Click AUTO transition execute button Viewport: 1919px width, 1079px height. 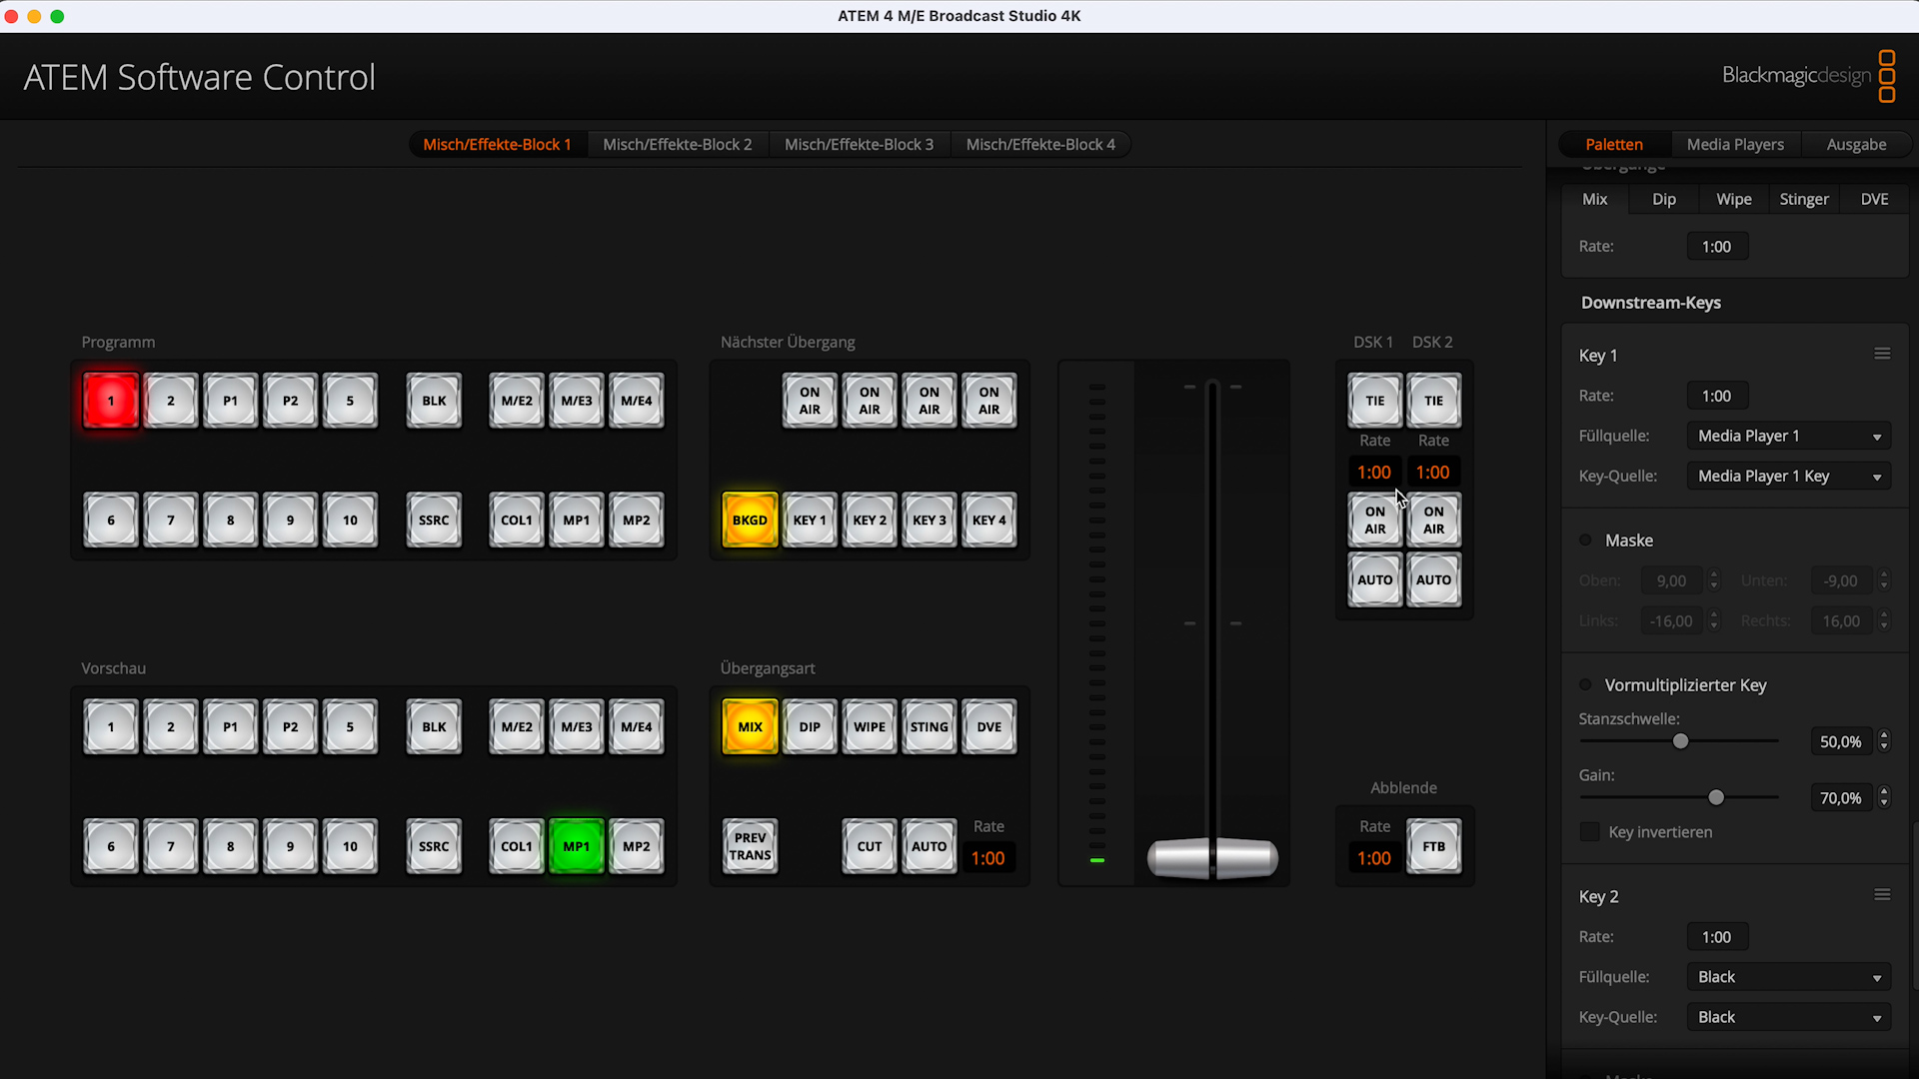(928, 846)
